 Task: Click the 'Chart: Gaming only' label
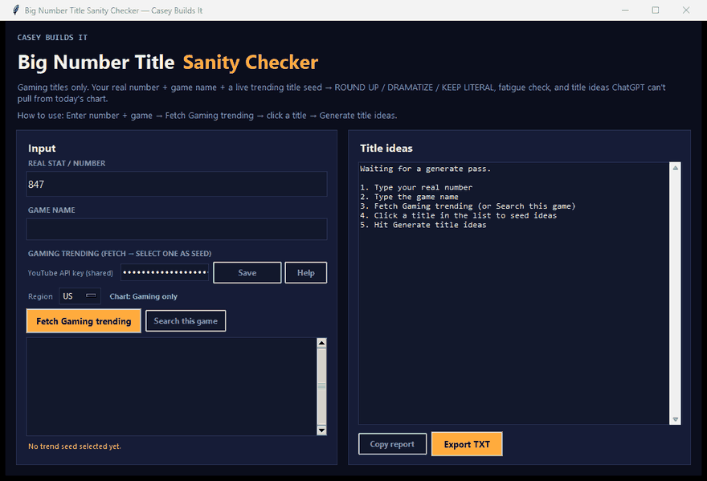143,296
